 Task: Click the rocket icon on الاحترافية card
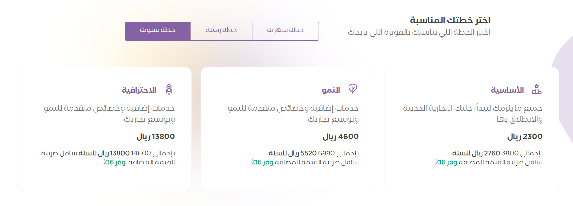tap(169, 89)
